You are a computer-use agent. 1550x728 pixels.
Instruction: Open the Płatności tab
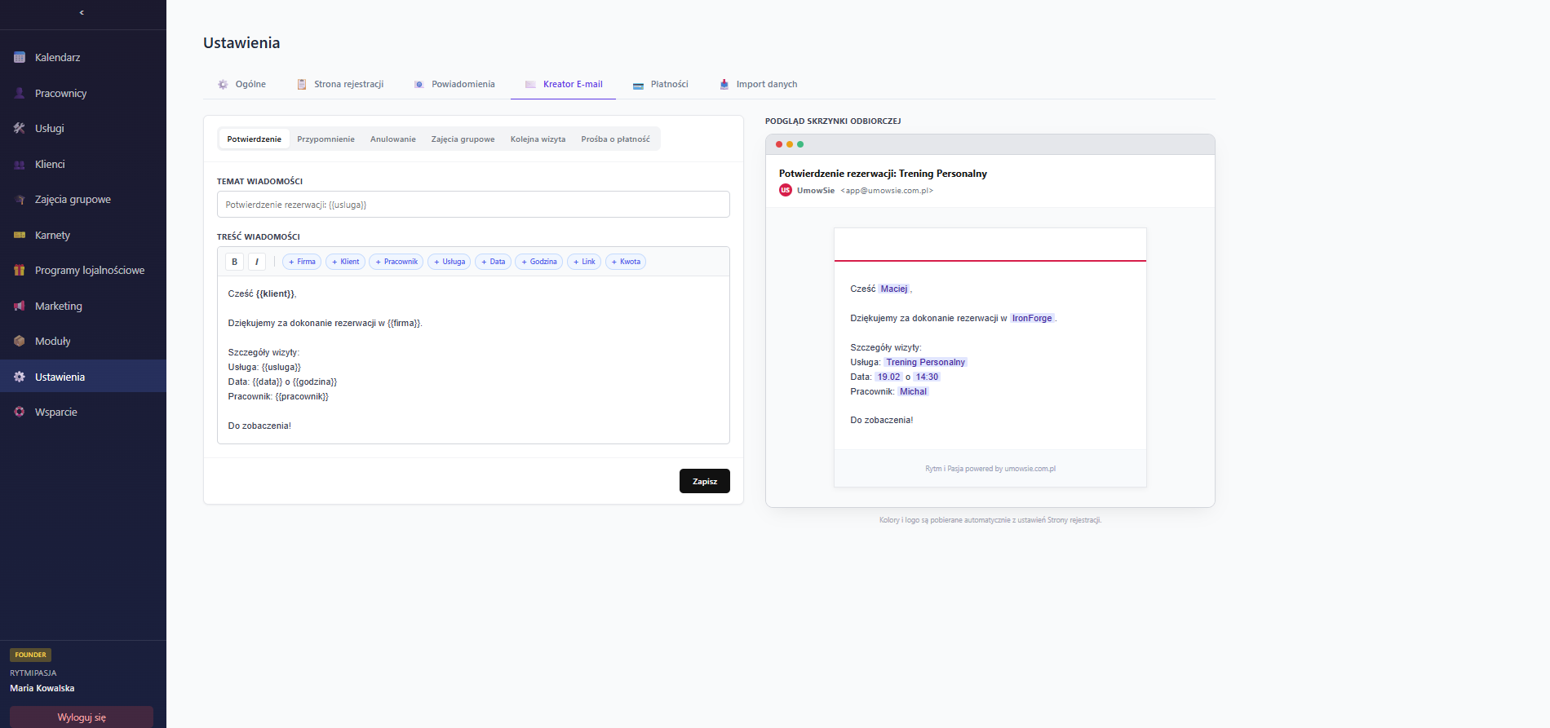661,84
